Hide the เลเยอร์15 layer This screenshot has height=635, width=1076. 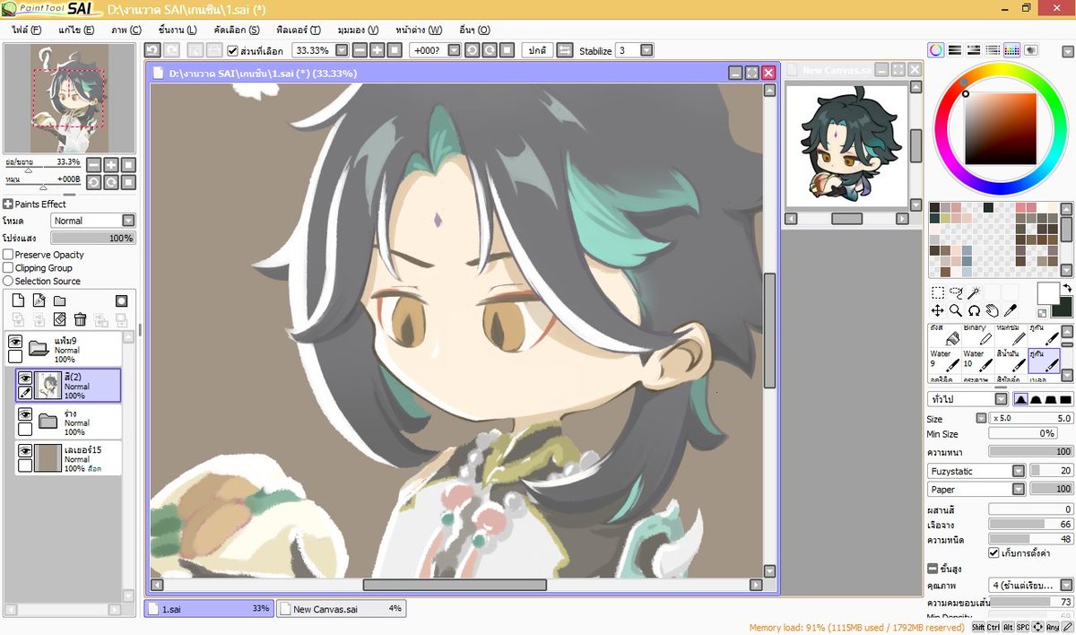coord(25,450)
